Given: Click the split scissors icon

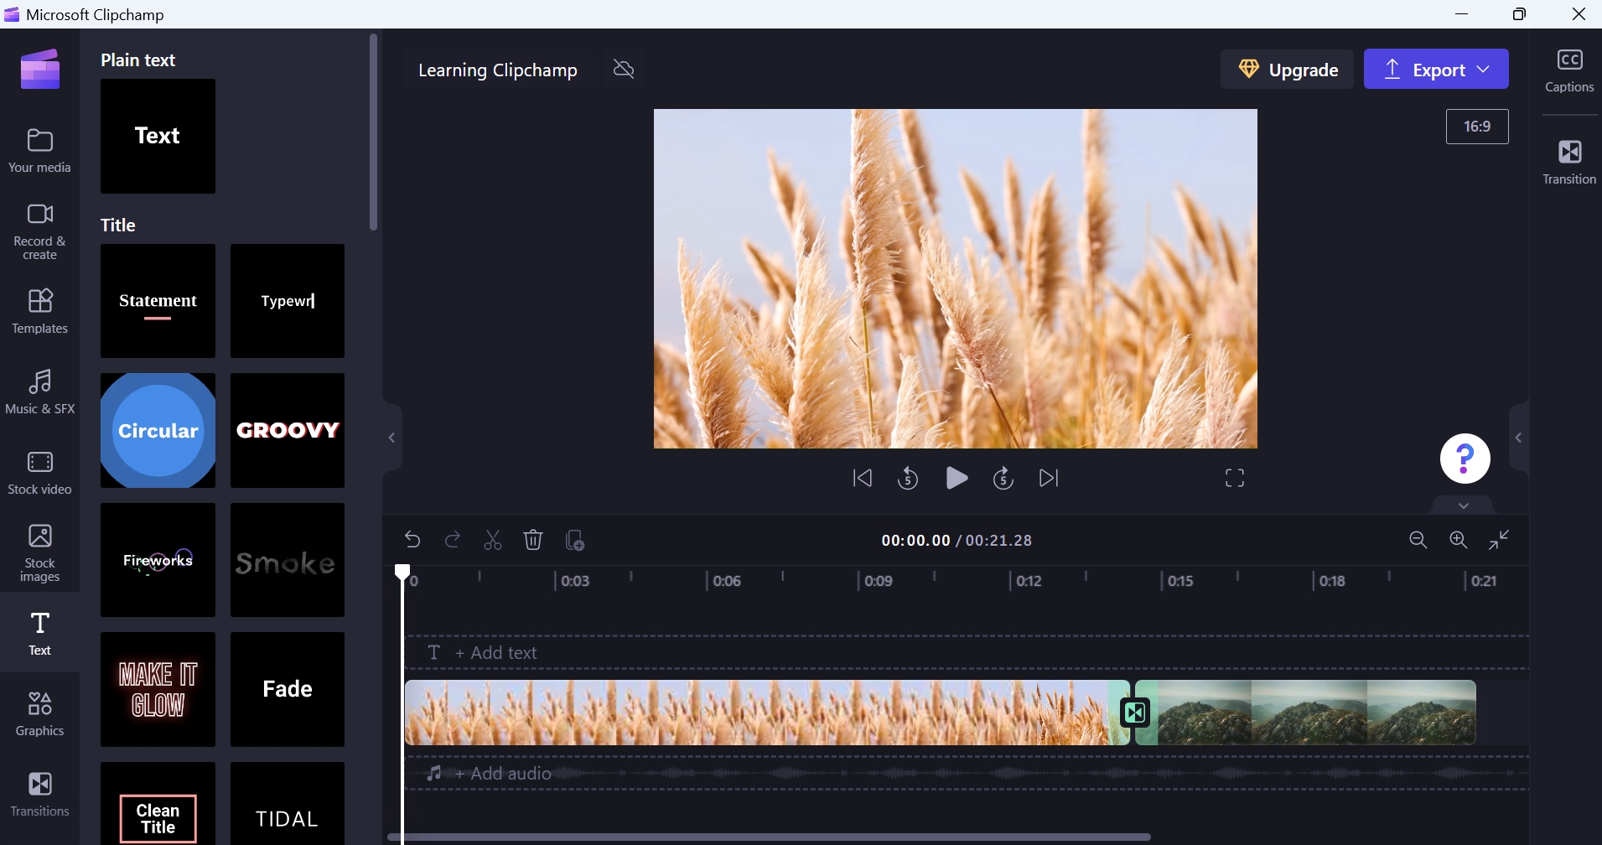Looking at the screenshot, I should 493,540.
